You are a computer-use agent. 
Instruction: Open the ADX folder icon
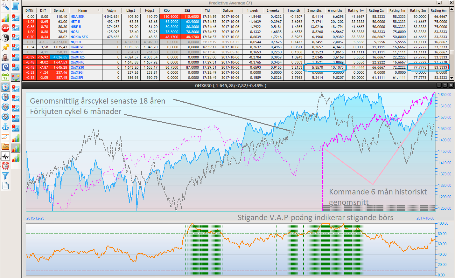click(5, 146)
